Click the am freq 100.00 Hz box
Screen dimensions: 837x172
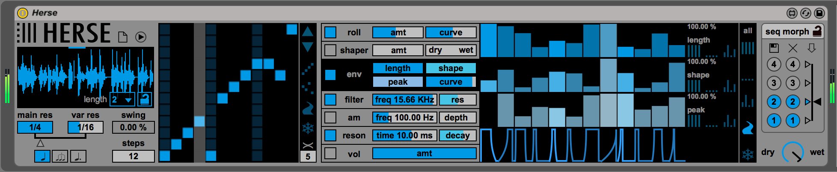[405, 118]
